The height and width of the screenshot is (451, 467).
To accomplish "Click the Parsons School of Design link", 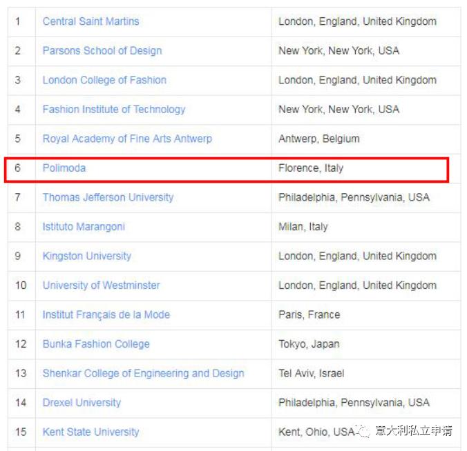I will click(102, 50).
